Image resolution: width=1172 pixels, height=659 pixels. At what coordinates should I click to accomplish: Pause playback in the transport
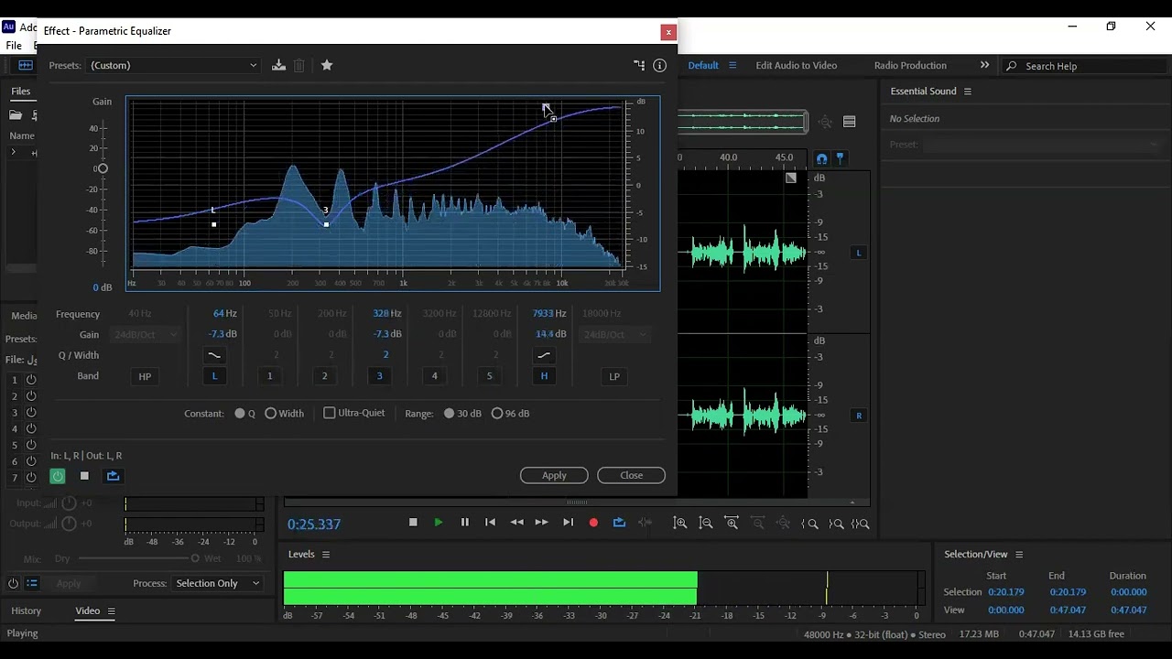pos(464,522)
